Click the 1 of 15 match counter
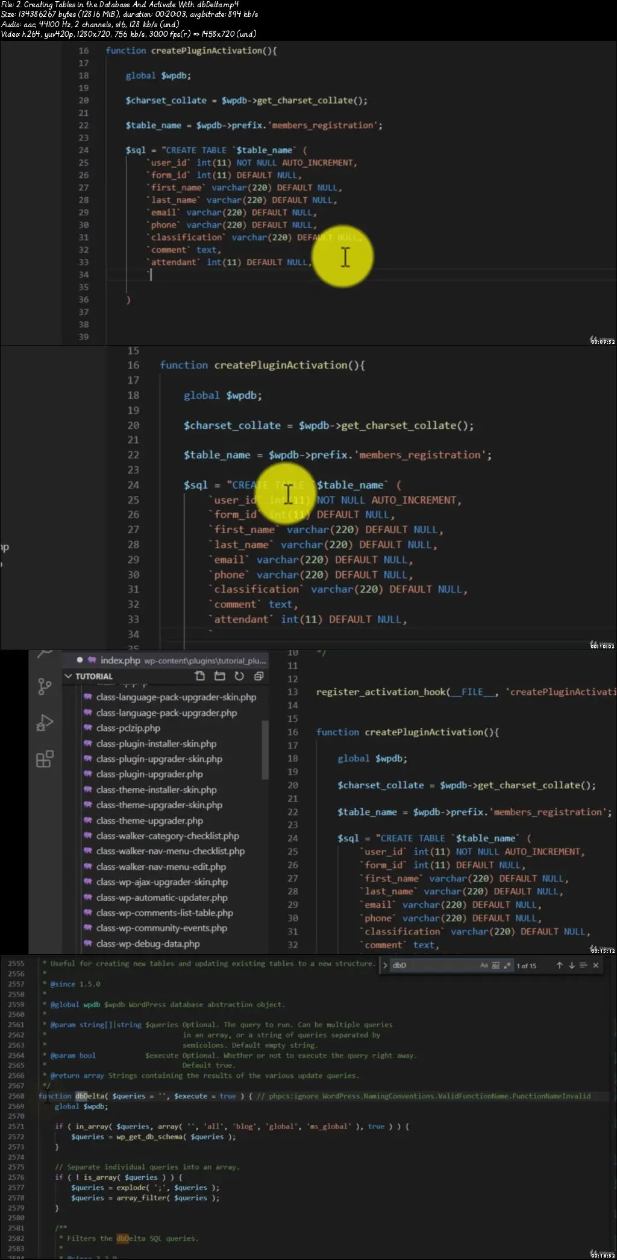The image size is (617, 1260). point(526,966)
